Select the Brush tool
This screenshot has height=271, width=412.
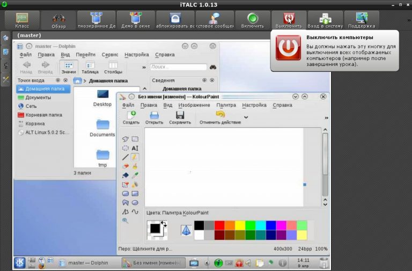(x=135, y=166)
